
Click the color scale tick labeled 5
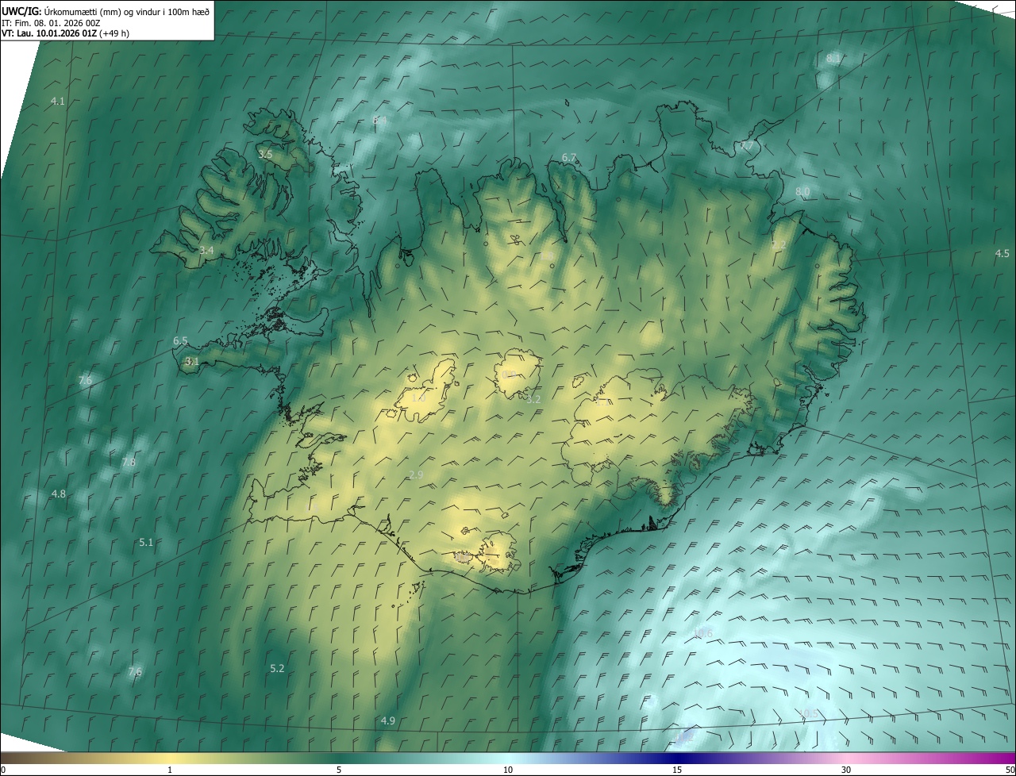339,770
